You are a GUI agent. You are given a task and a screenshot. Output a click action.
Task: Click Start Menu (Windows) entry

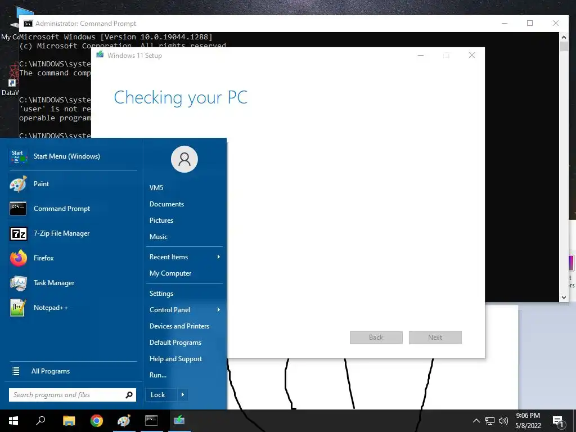pos(73,156)
